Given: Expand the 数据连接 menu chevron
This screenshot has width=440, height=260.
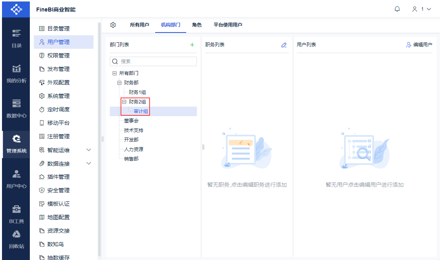Looking at the screenshot, I should [89, 163].
